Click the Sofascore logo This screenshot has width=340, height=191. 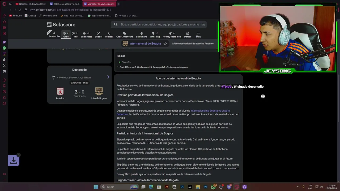tap(61, 24)
